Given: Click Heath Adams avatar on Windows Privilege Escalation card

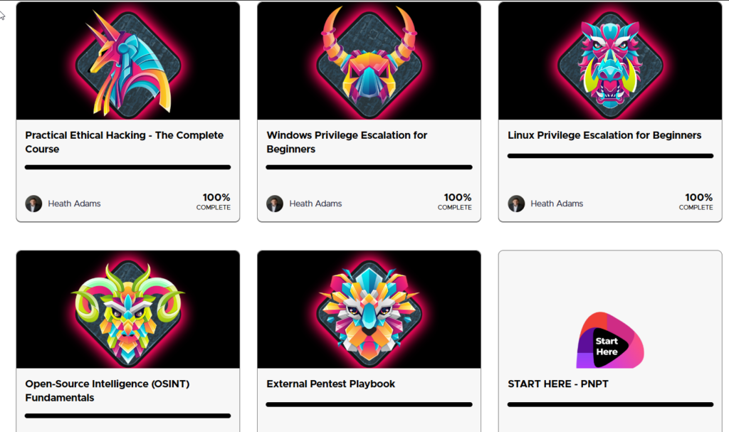Looking at the screenshot, I should (x=275, y=204).
